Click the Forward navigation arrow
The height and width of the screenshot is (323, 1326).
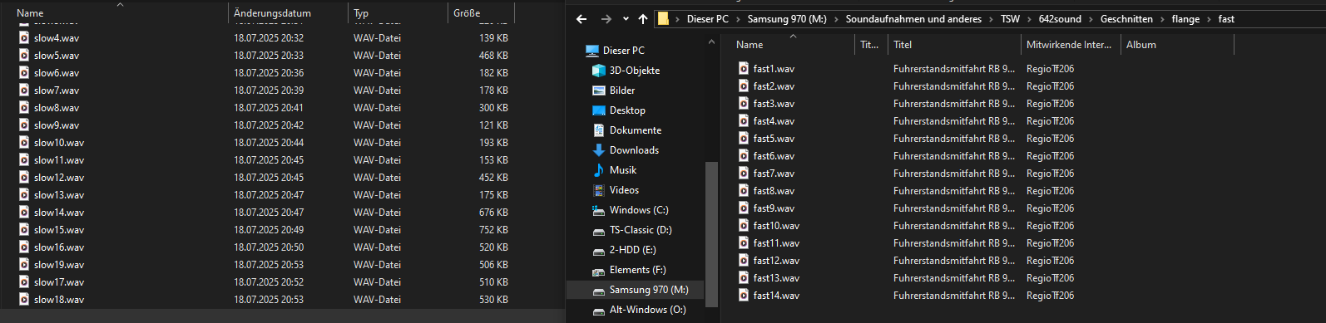pos(606,19)
